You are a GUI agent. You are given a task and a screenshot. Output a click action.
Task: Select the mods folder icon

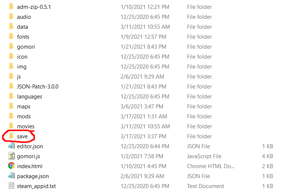pos(11,116)
